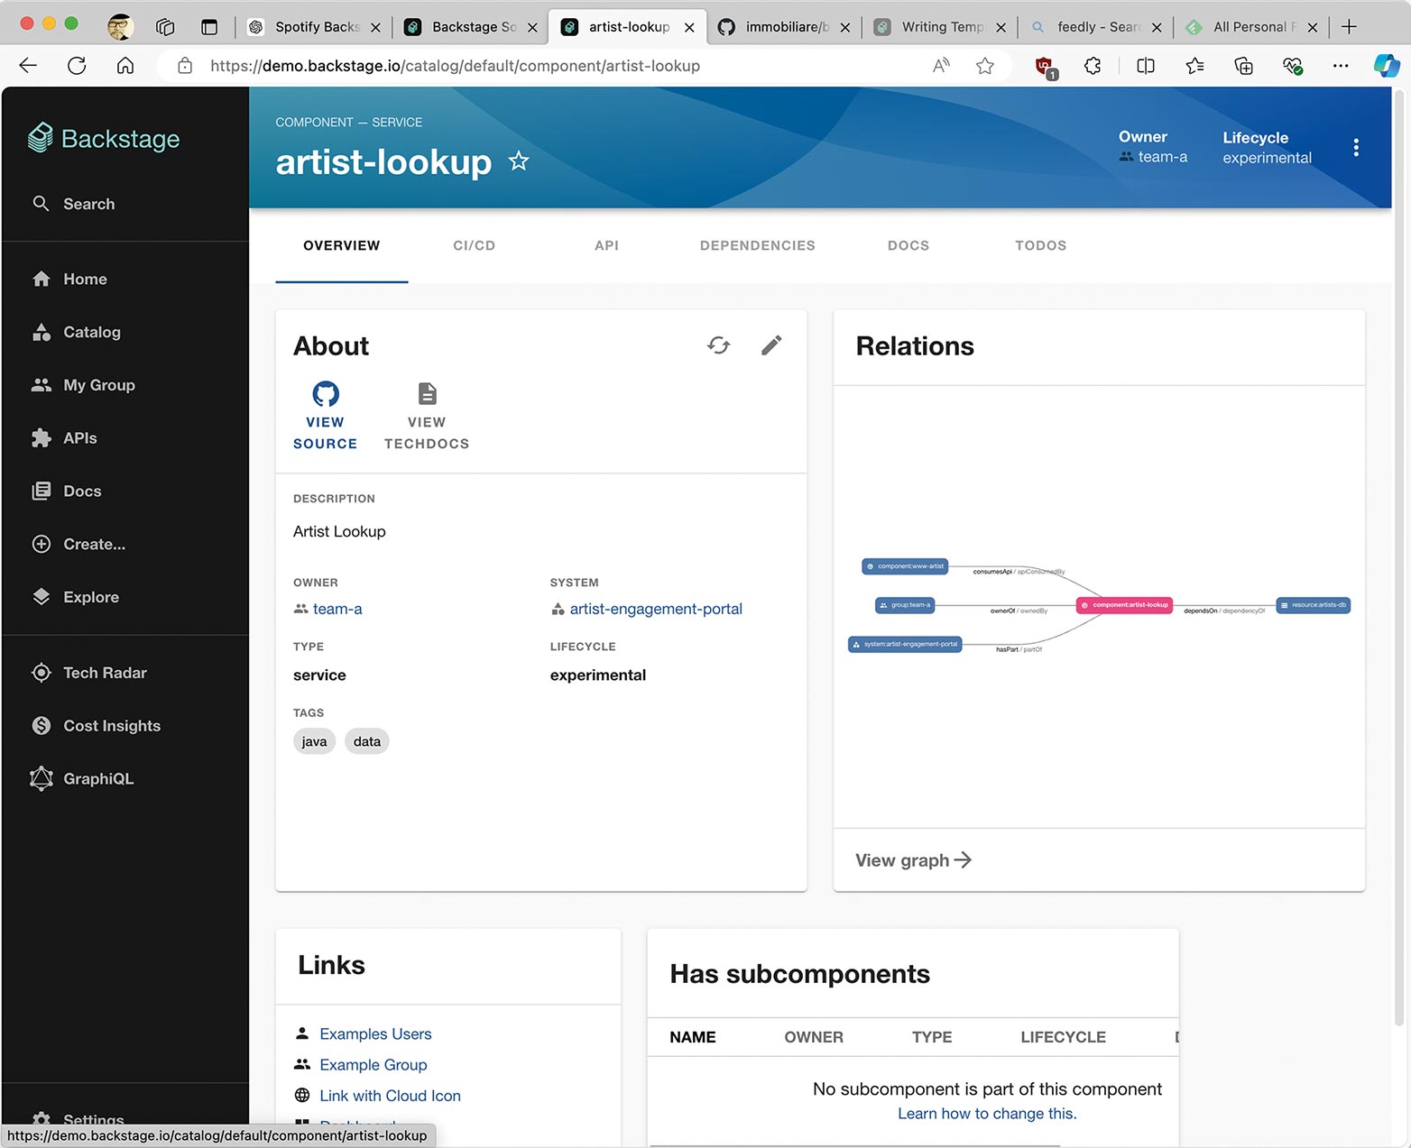Open Settings at the sidebar bottom

78,1118
